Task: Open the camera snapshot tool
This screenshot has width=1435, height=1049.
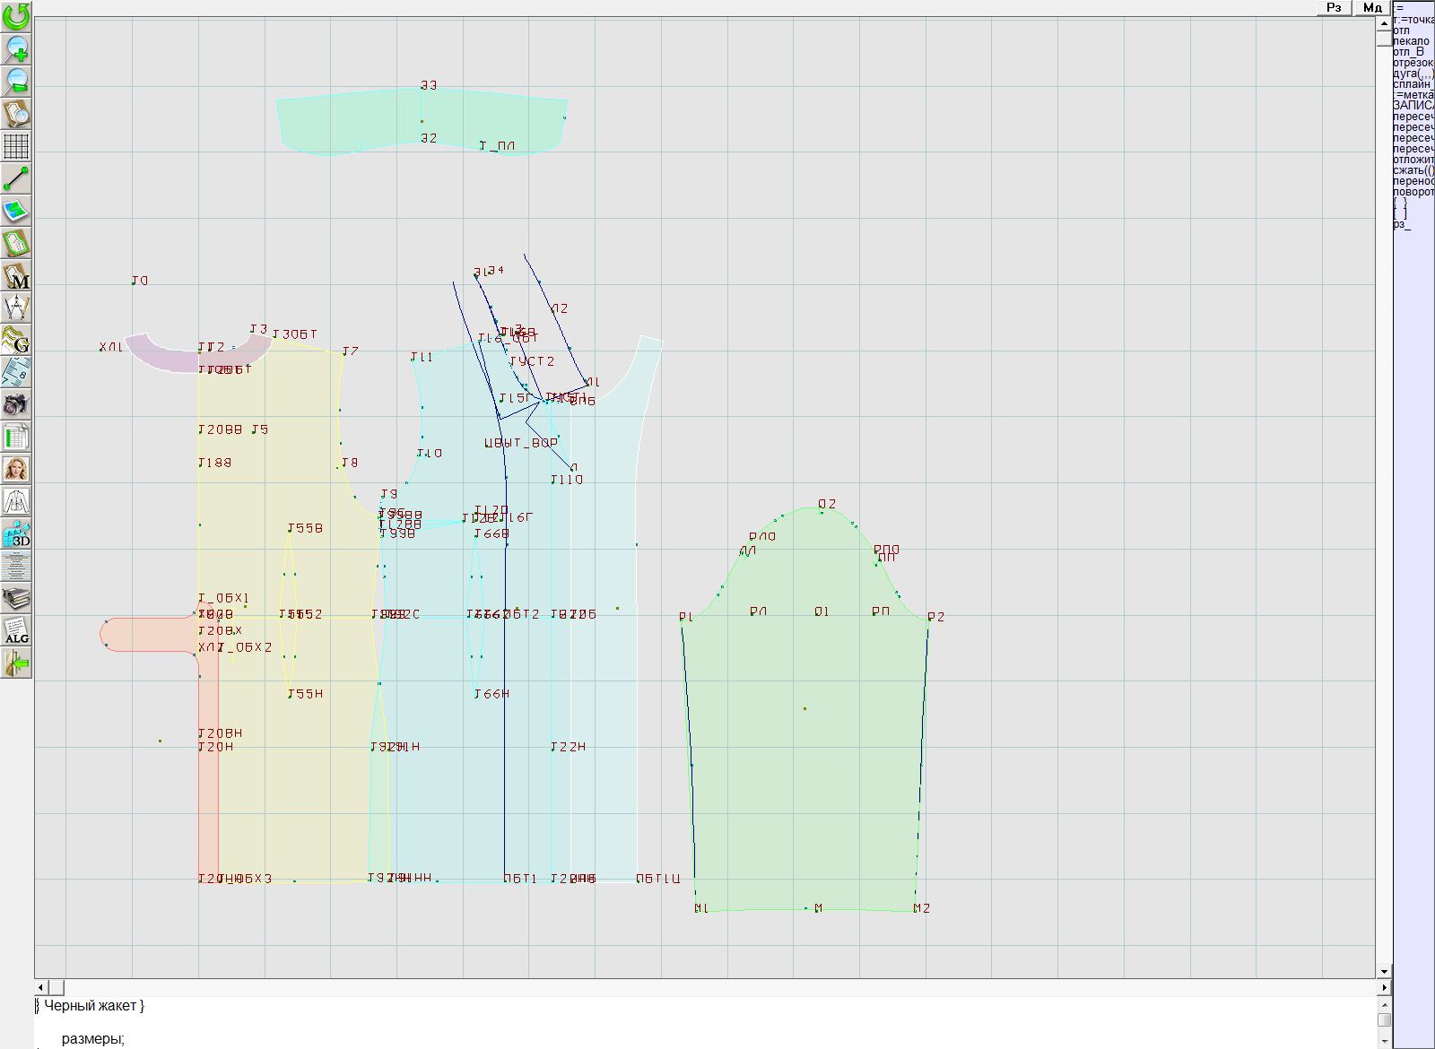Action: click(x=16, y=404)
